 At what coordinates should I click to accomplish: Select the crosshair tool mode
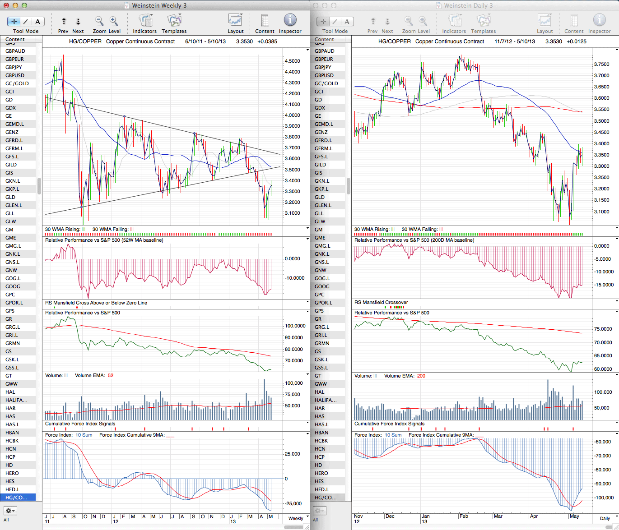tap(14, 22)
